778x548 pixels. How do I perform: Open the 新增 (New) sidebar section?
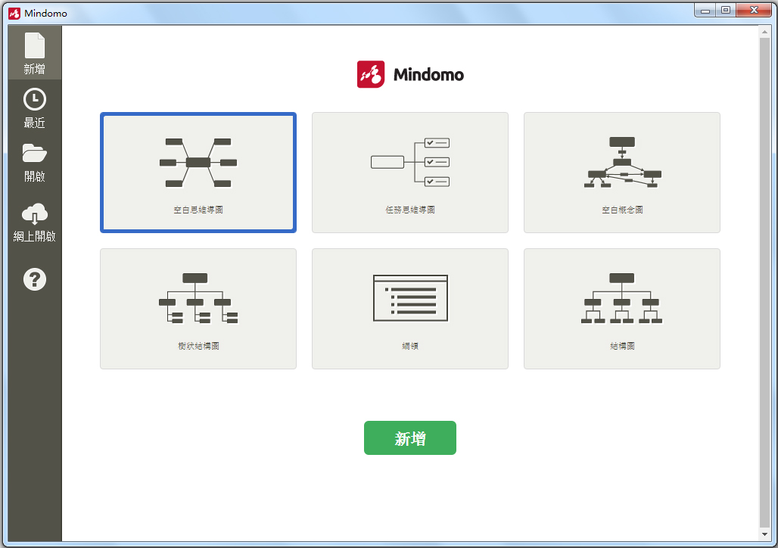(x=35, y=53)
